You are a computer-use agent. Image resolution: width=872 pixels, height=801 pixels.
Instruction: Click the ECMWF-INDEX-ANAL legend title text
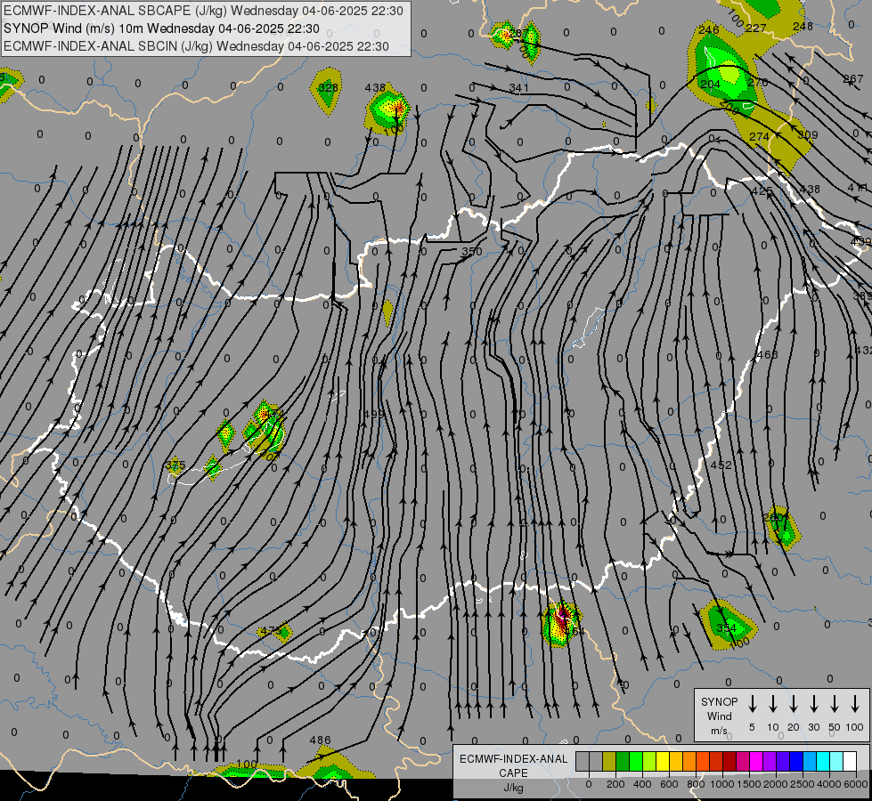[513, 759]
